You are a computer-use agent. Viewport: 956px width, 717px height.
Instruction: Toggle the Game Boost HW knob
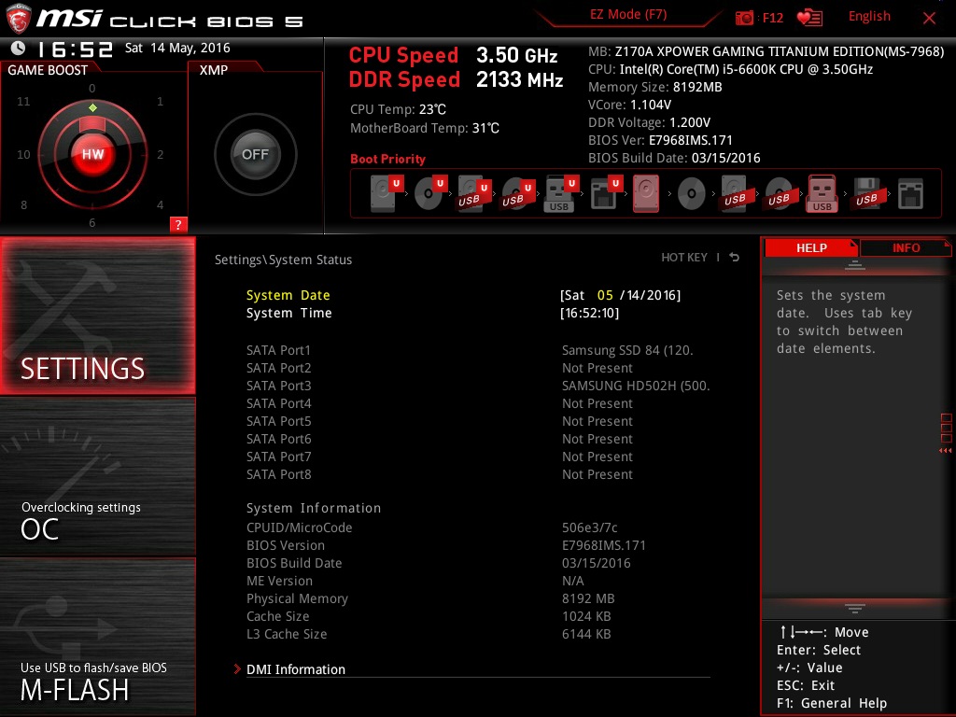pyautogui.click(x=92, y=154)
